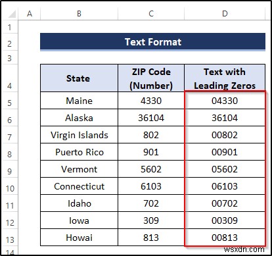The width and height of the screenshot is (272, 256).
Task: Select column C header
Action: (151, 14)
